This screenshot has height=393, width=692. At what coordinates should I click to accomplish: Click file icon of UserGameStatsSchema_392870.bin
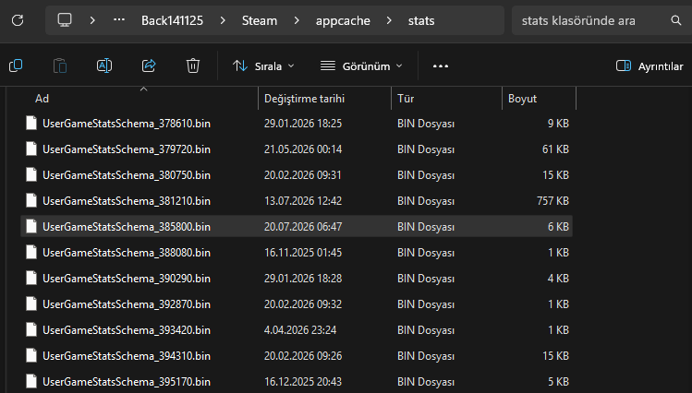pyautogui.click(x=31, y=304)
